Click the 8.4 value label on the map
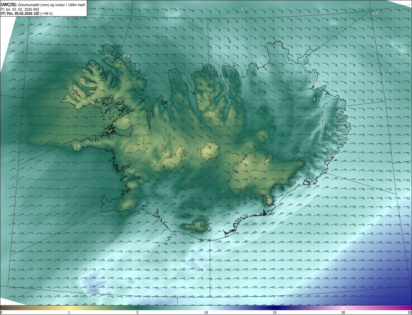 point(224,50)
